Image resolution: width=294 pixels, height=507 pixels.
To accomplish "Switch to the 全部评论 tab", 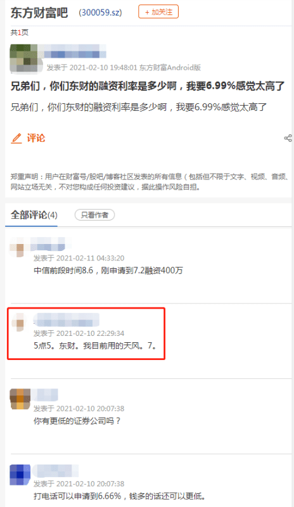I will click(34, 215).
